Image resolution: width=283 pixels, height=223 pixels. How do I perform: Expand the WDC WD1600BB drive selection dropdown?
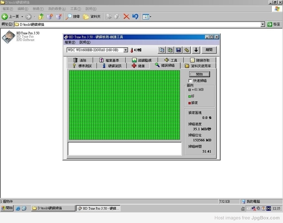pos(126,50)
